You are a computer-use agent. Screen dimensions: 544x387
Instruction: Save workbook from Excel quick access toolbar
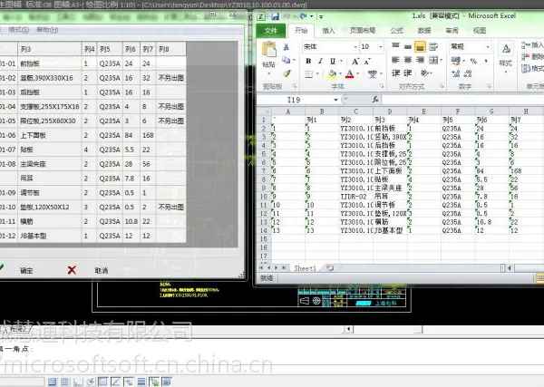[275, 16]
